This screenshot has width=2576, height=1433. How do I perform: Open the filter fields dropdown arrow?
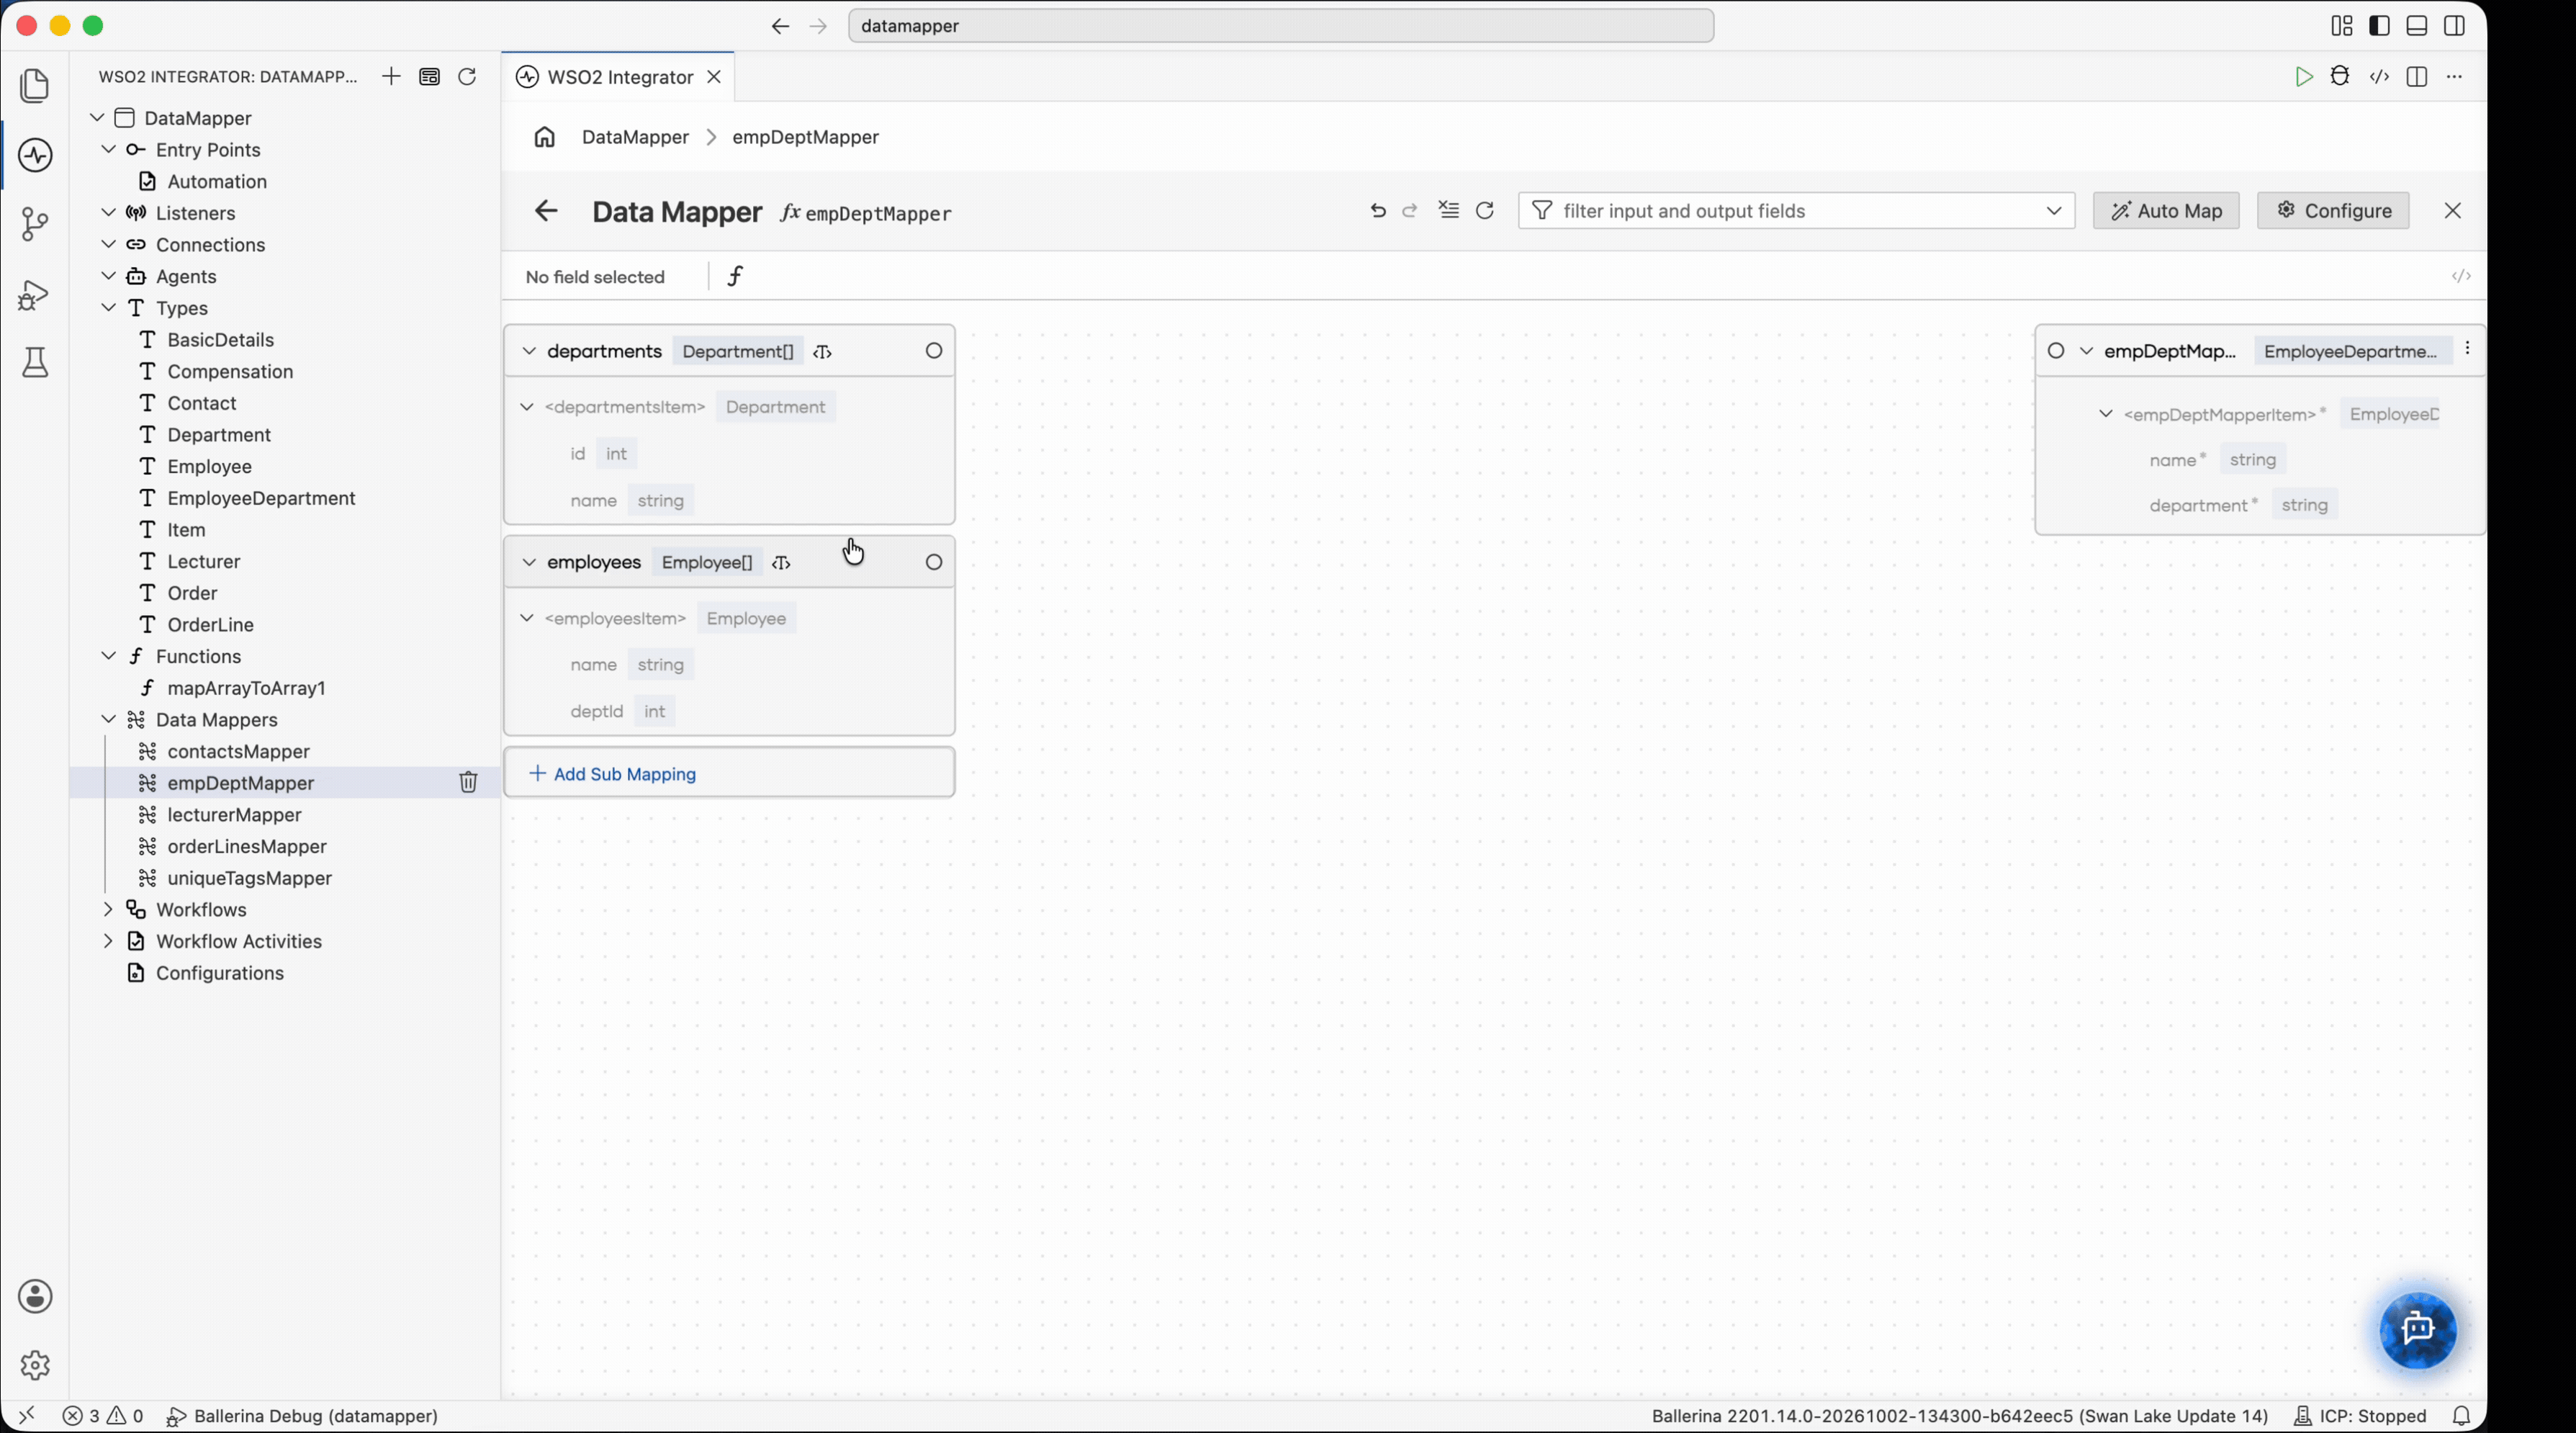[2053, 211]
